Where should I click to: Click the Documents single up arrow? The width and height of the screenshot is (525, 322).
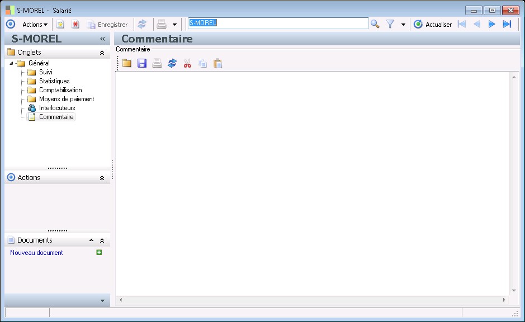coord(91,240)
